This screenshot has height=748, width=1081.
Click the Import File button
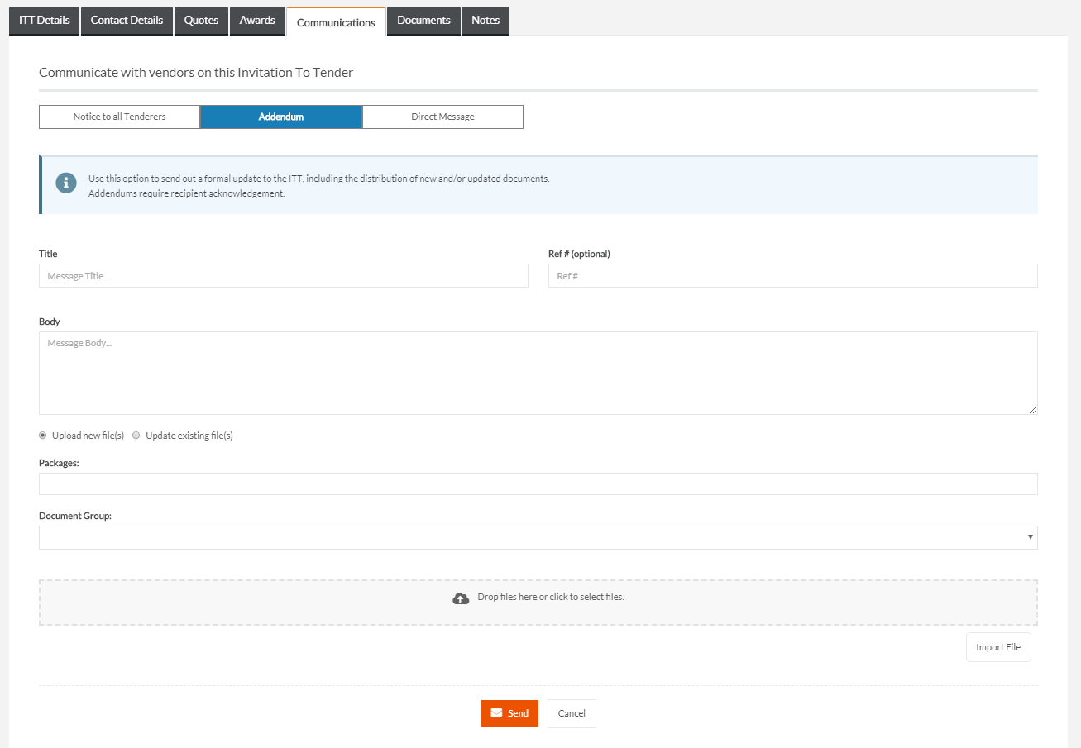pos(998,647)
